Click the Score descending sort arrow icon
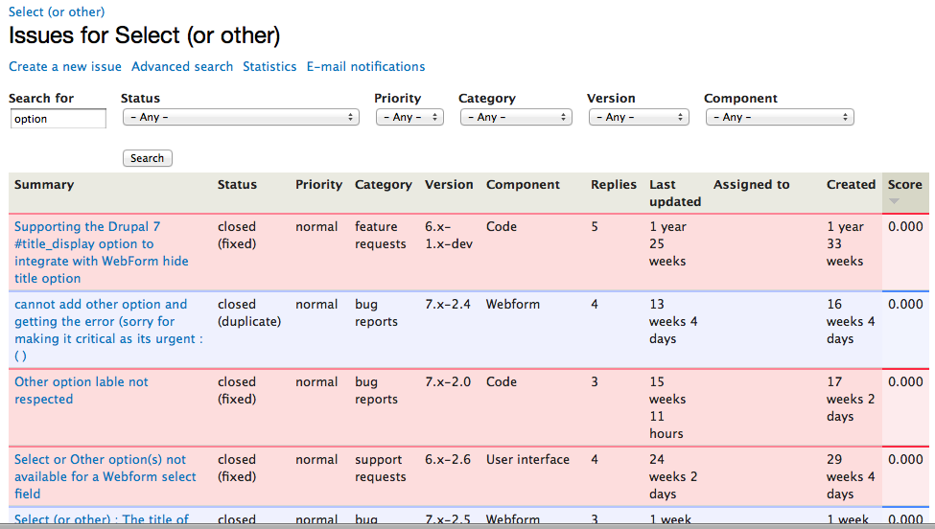Image resolution: width=935 pixels, height=529 pixels. pos(893,201)
